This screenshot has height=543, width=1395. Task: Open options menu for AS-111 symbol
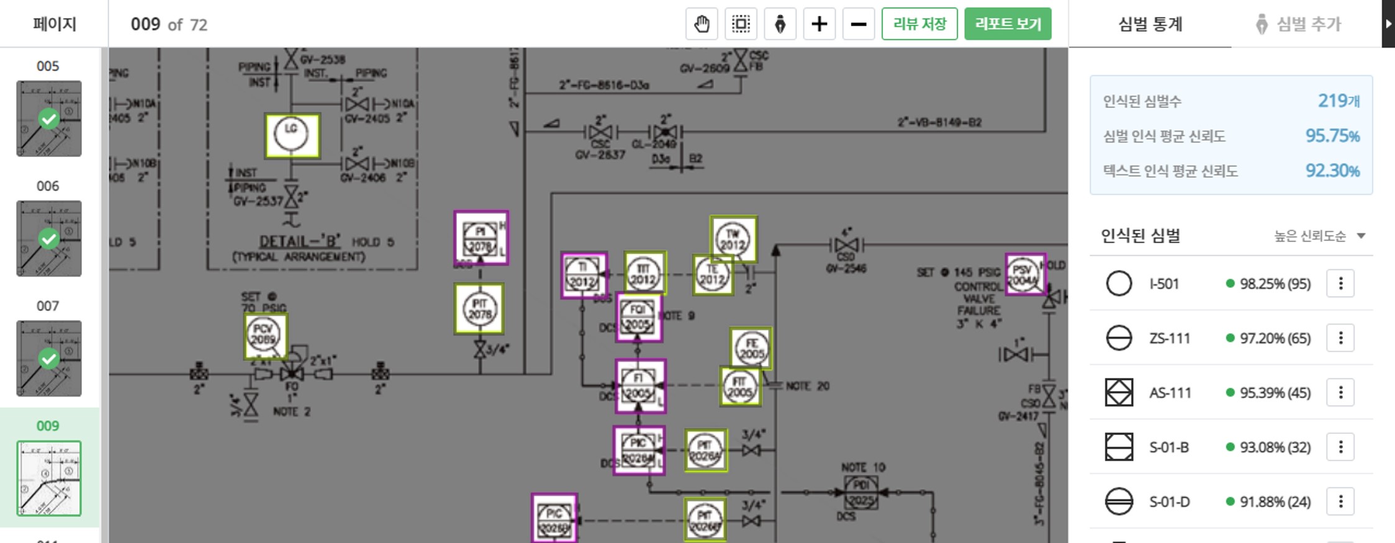click(1340, 393)
